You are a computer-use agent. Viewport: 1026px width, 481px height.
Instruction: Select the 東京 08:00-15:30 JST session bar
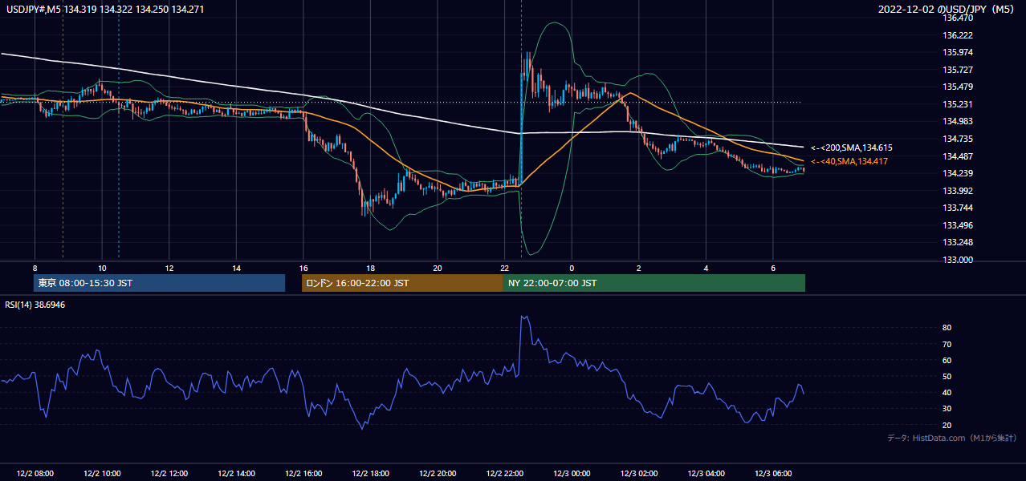click(159, 283)
